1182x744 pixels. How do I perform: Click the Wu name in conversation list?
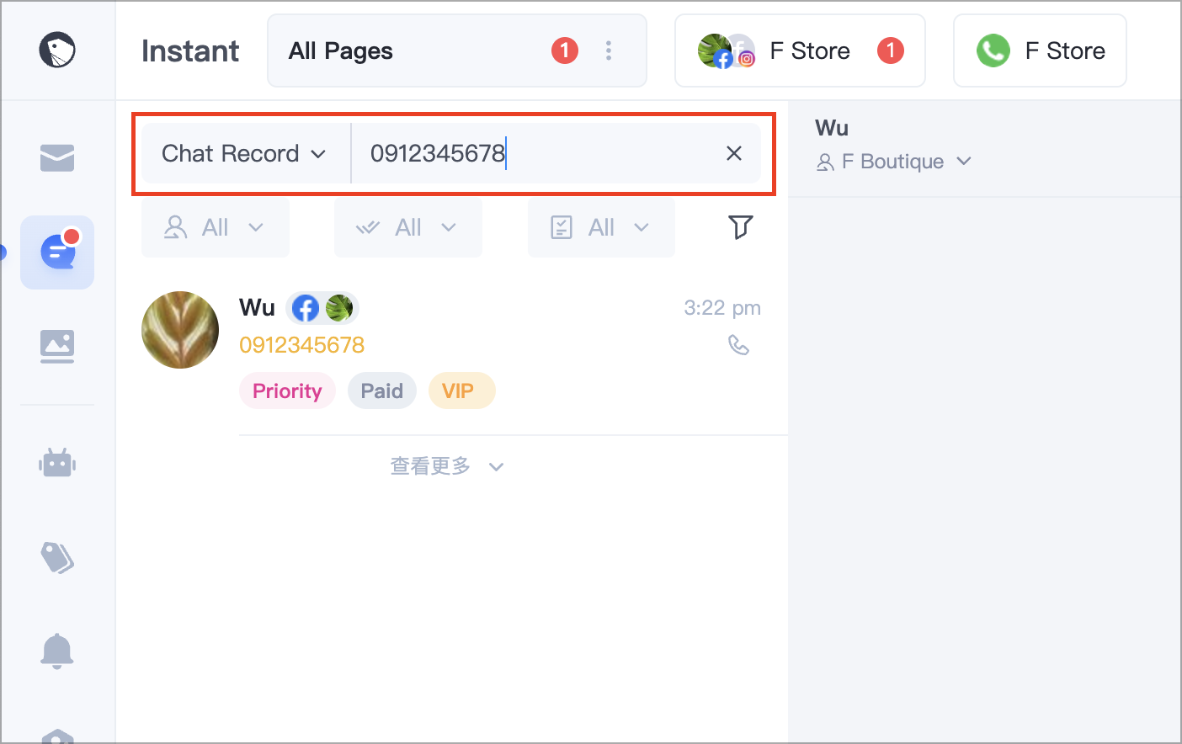click(x=257, y=308)
